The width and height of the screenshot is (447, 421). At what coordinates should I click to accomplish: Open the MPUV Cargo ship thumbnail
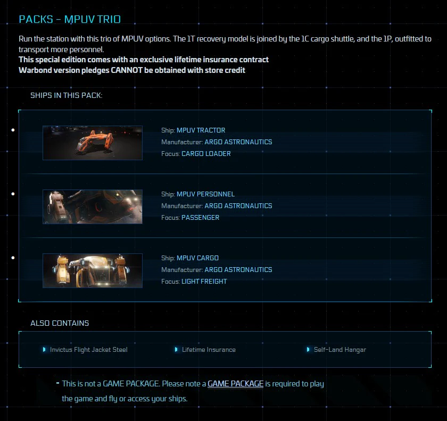click(x=93, y=270)
